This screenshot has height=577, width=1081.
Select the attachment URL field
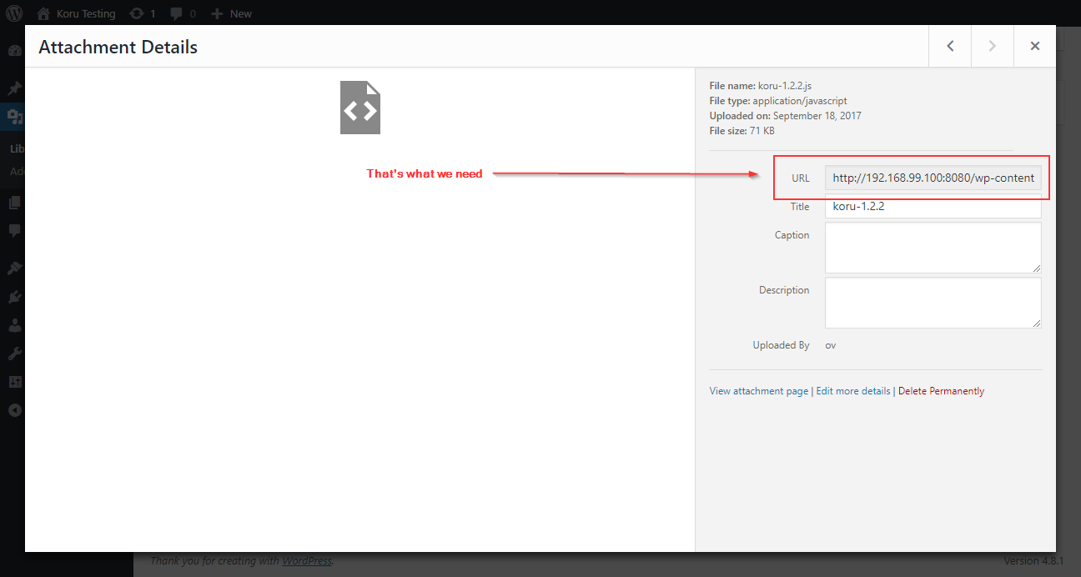click(933, 178)
